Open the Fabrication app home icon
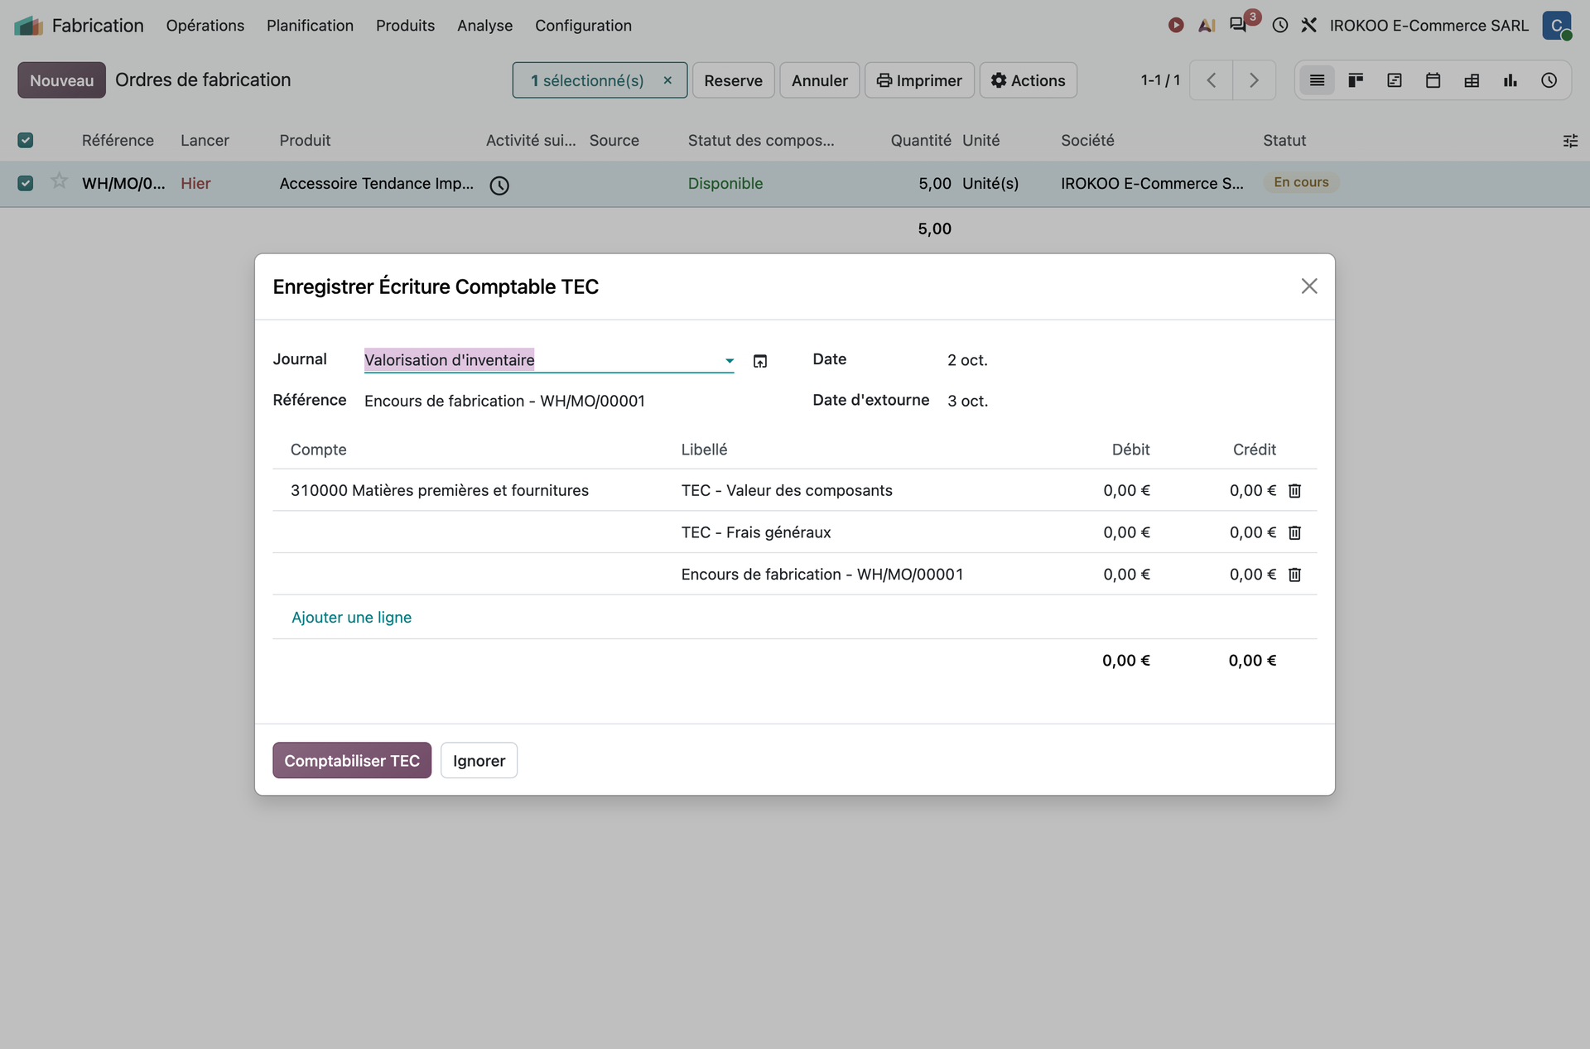 tap(28, 26)
